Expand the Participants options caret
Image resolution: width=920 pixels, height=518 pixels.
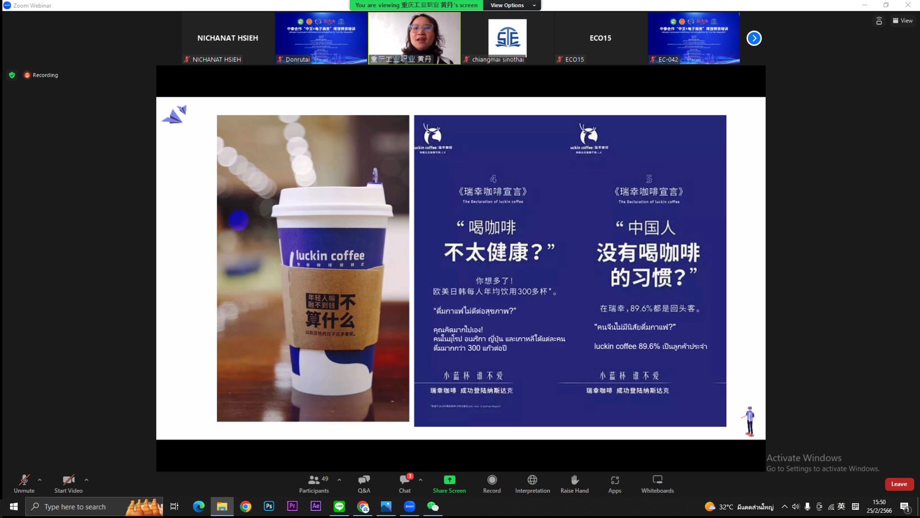pyautogui.click(x=339, y=480)
